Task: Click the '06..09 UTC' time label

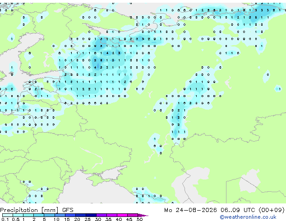Action: [238, 210]
